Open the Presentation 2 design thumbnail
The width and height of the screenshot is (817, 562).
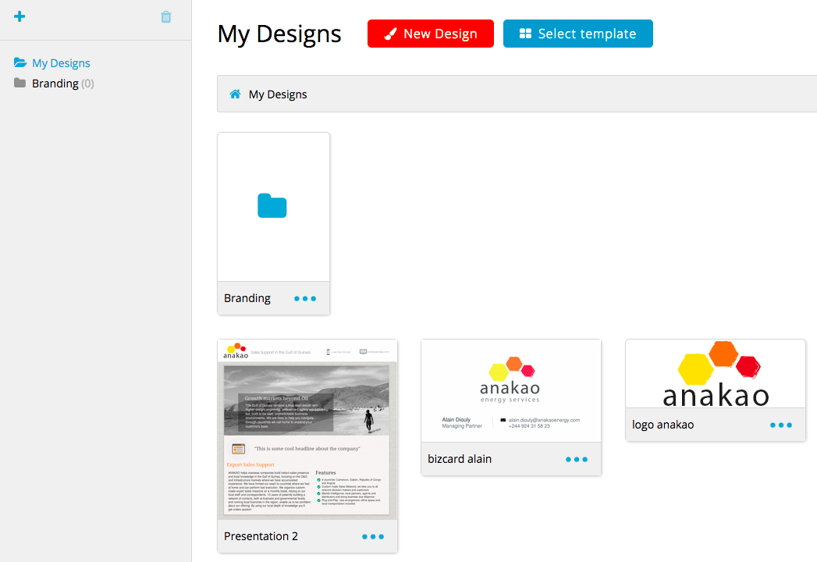(307, 429)
